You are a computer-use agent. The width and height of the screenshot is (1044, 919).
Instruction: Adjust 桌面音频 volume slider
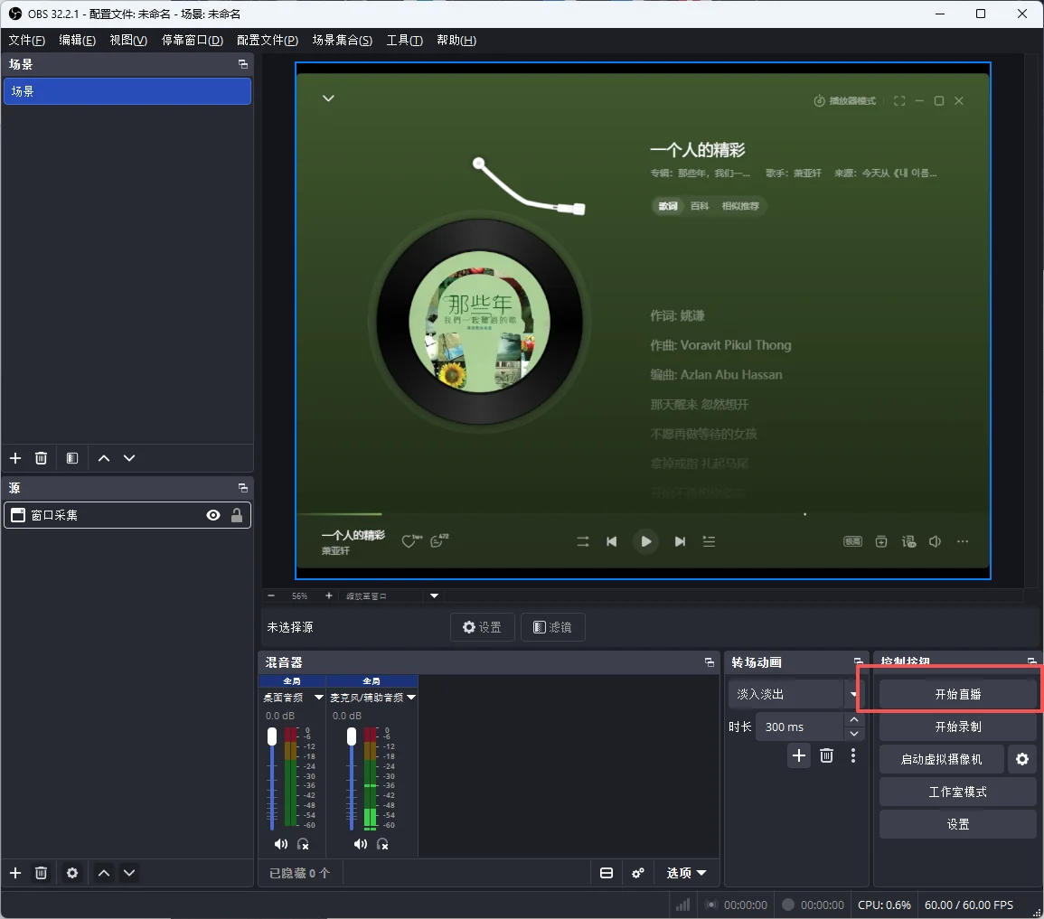click(x=272, y=779)
